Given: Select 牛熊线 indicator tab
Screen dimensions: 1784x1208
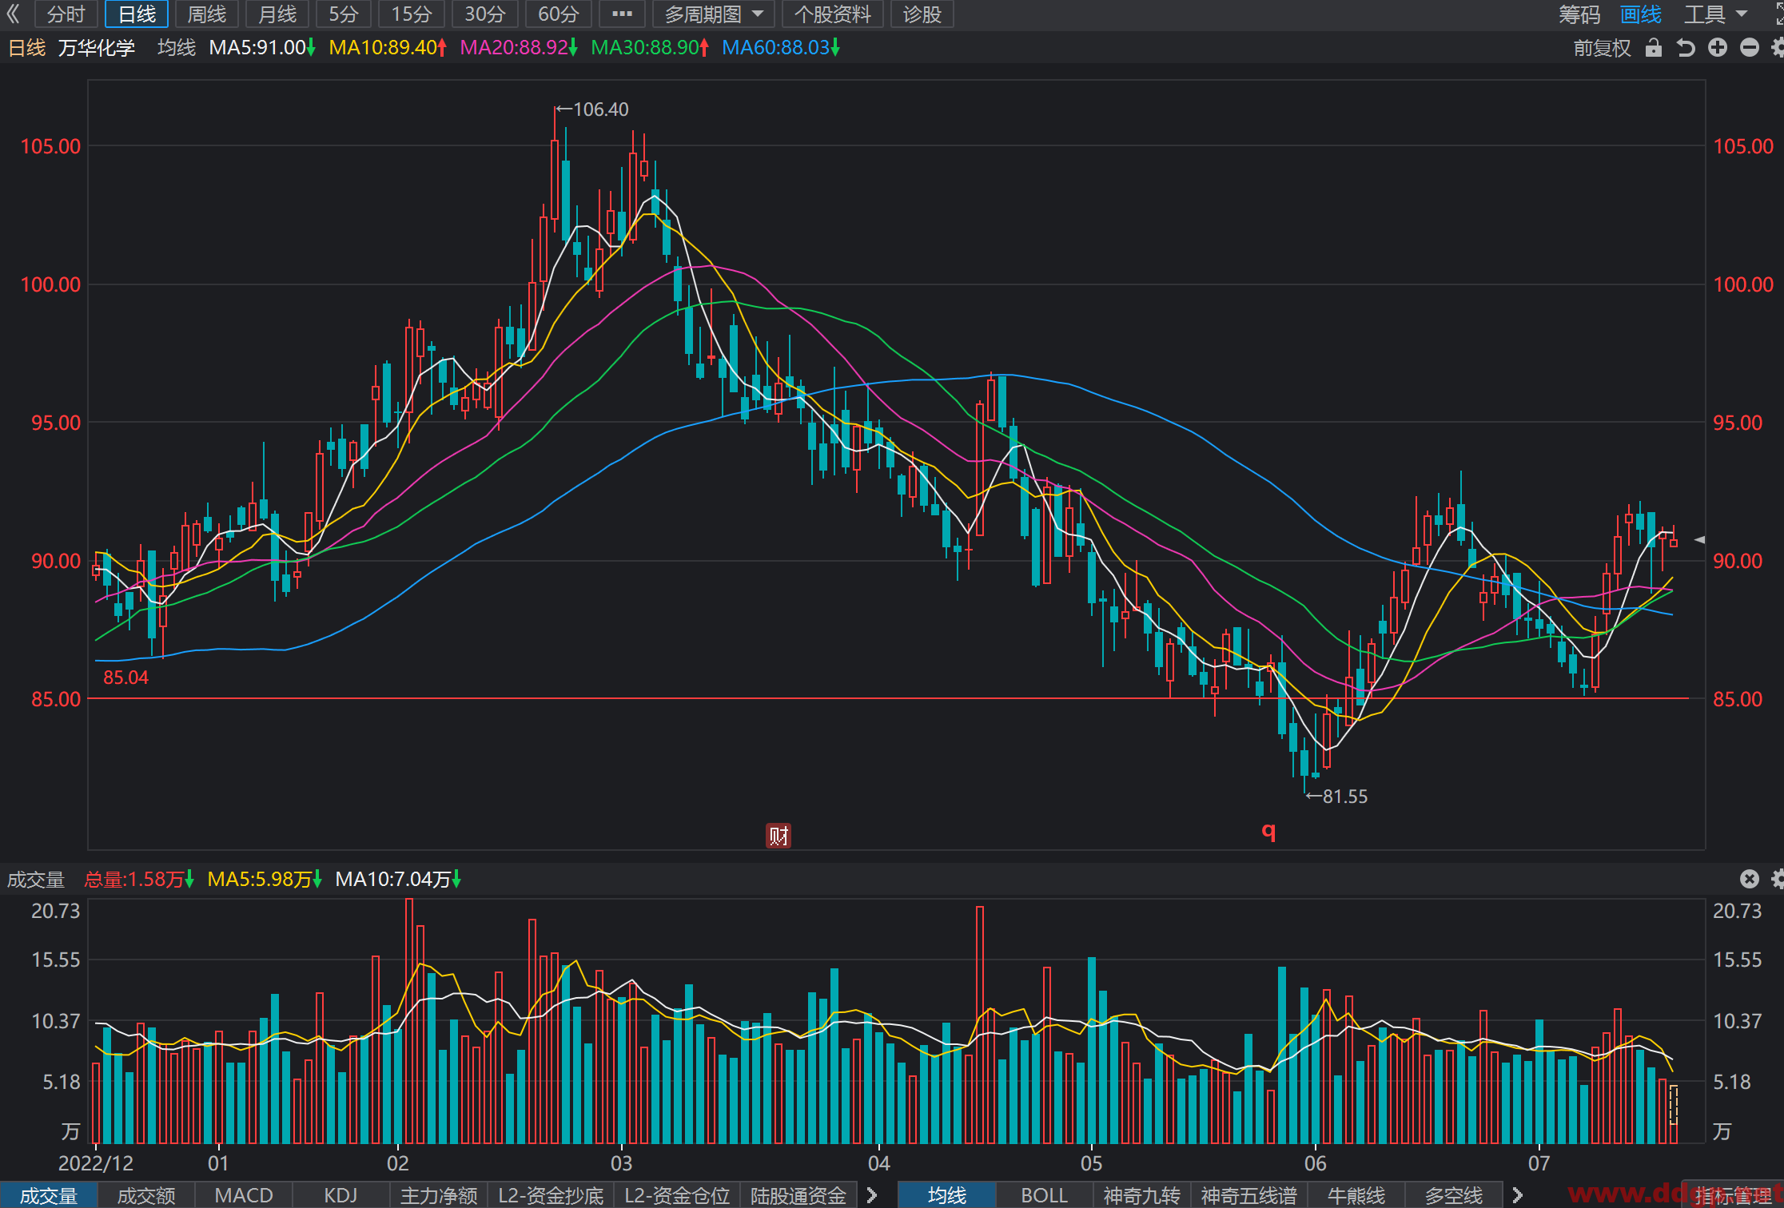Looking at the screenshot, I should [1356, 1195].
